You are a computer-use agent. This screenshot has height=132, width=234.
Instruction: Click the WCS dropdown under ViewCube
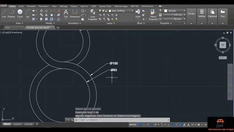click(x=223, y=58)
